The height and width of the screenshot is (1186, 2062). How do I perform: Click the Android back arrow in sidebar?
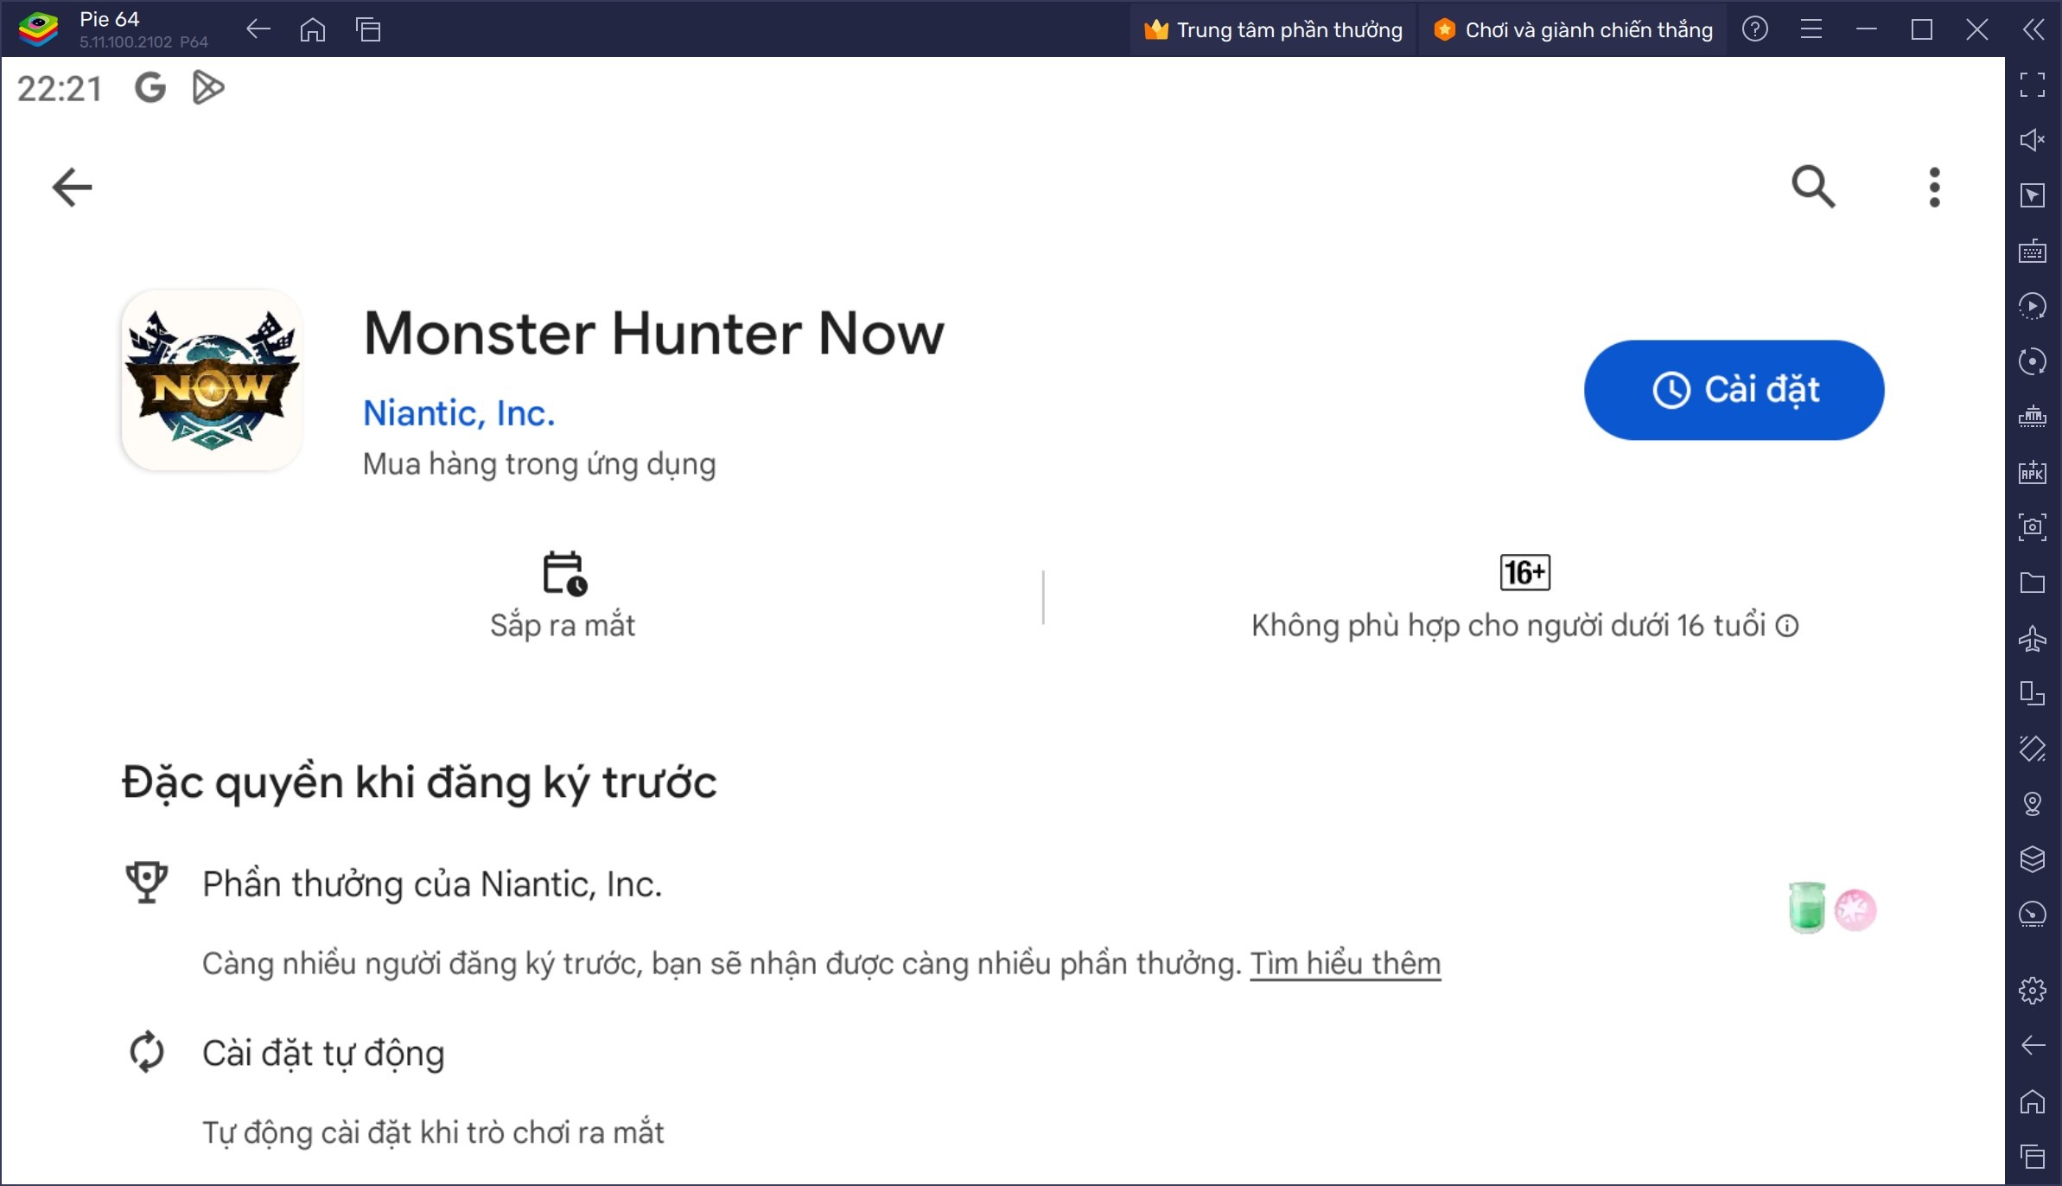click(2033, 1045)
